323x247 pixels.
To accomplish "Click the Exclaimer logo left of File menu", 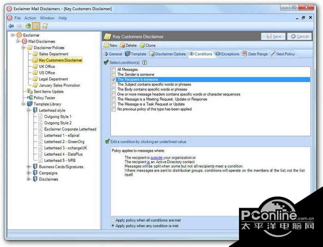I will (10, 18).
